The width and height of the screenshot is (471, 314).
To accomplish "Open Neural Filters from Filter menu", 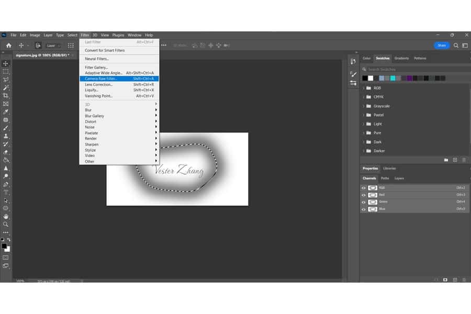I will click(119, 59).
